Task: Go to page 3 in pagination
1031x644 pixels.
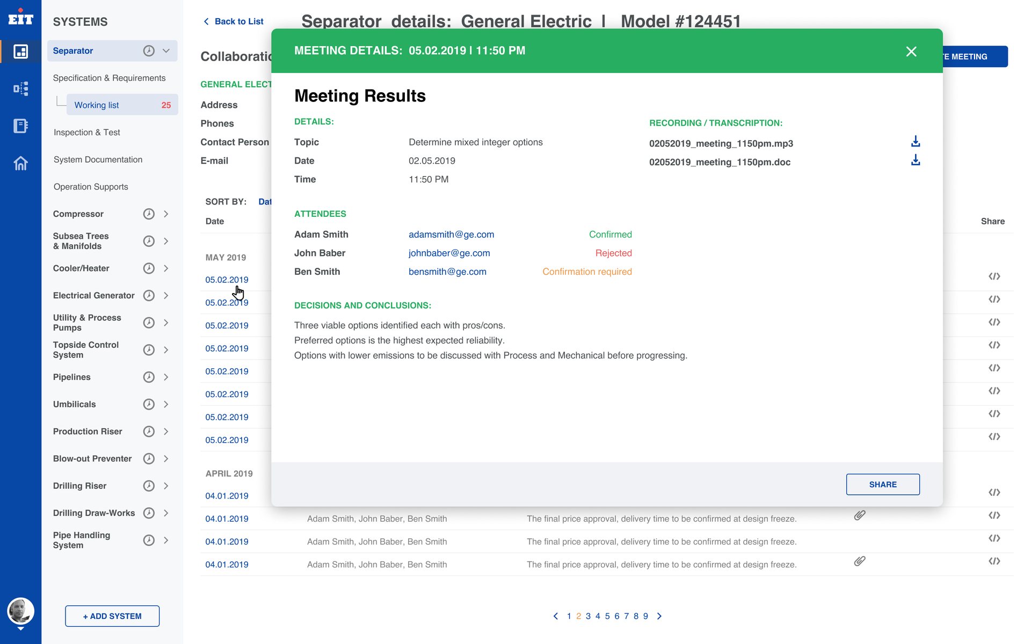Action: coord(588,616)
